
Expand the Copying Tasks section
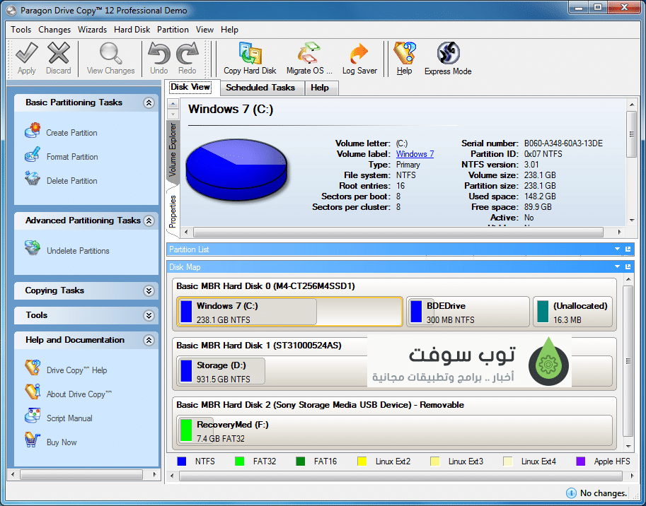click(x=149, y=291)
